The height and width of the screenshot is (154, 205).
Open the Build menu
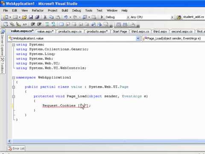pyautogui.click(x=65, y=10)
